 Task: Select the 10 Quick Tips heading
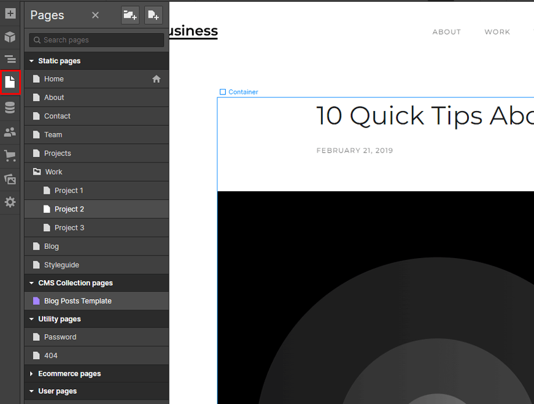tap(425, 116)
